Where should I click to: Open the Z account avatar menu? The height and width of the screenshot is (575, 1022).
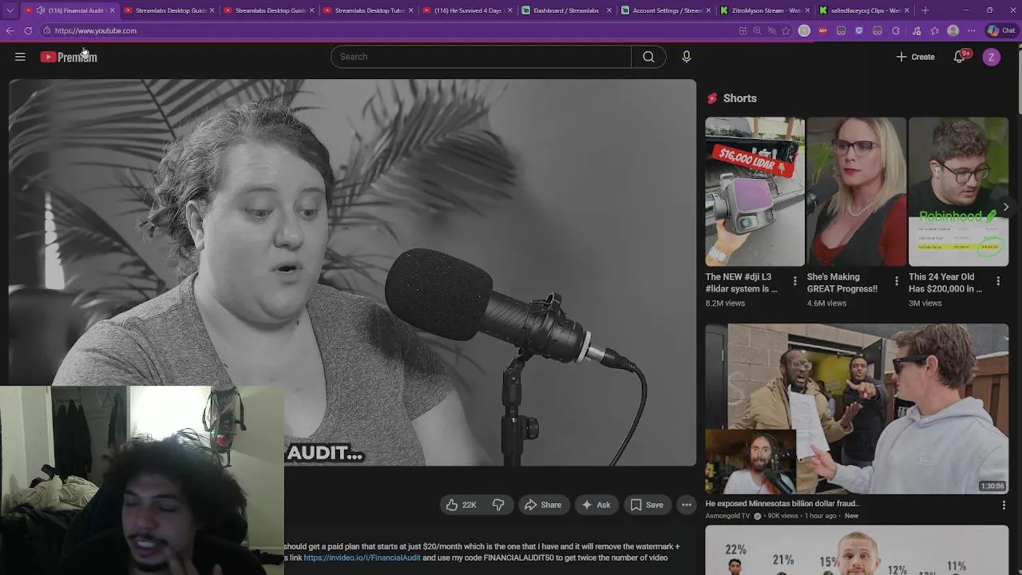click(991, 57)
